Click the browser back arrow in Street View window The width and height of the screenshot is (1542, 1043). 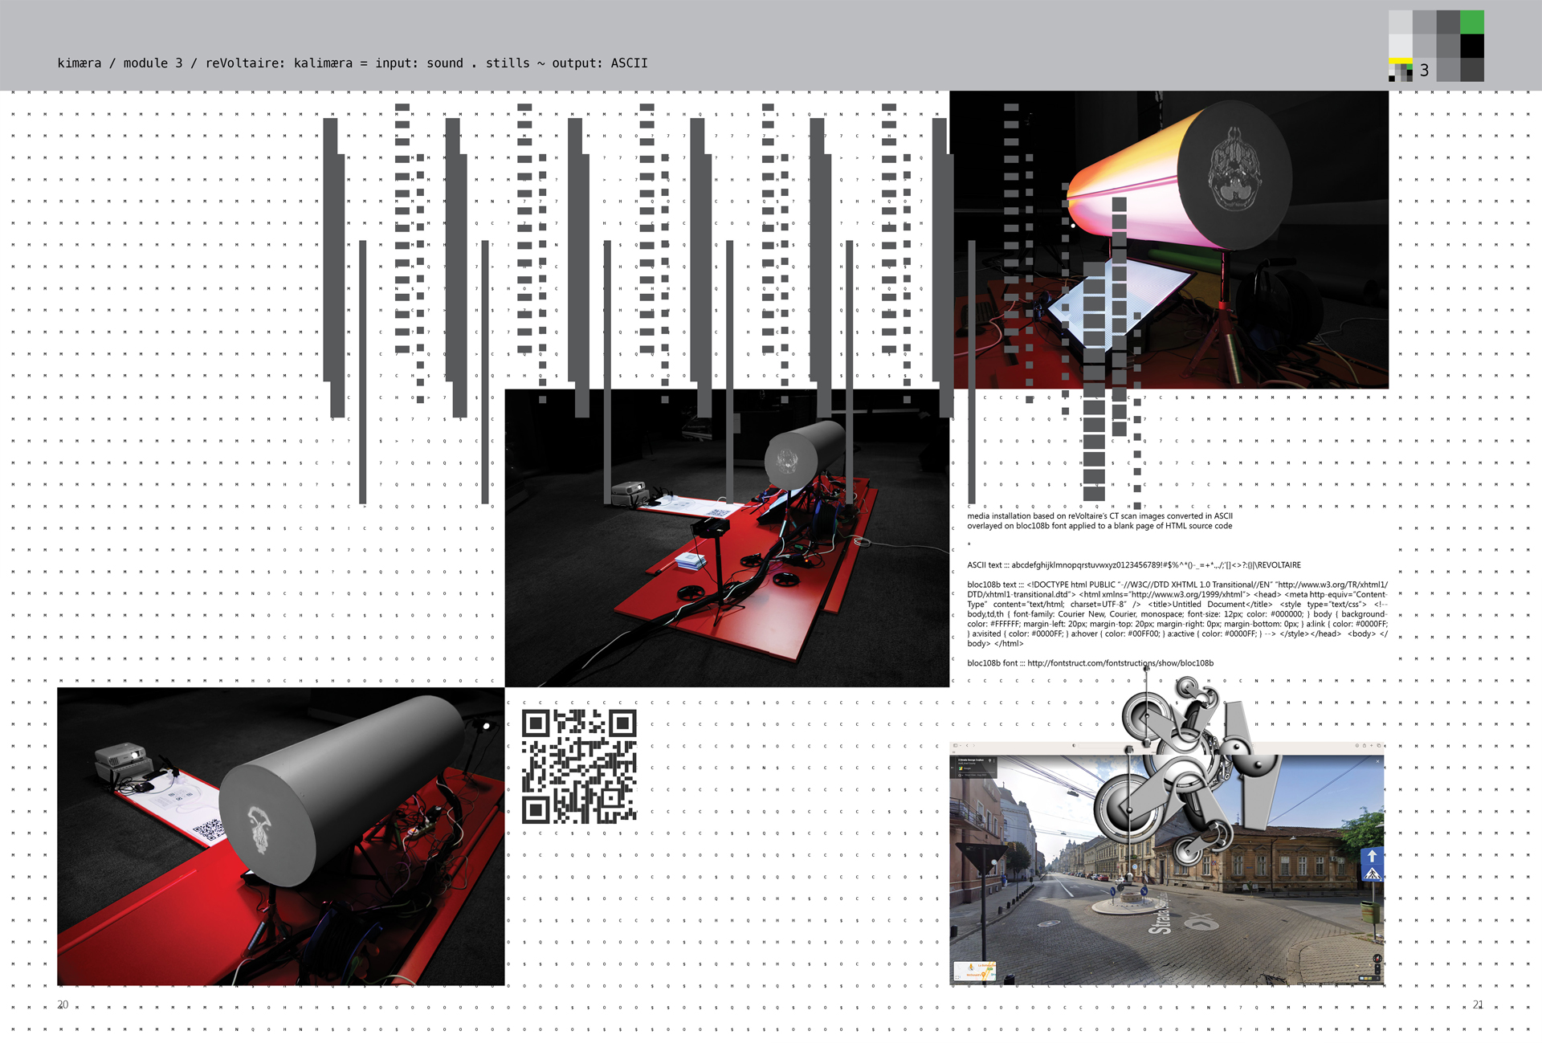coord(967,745)
